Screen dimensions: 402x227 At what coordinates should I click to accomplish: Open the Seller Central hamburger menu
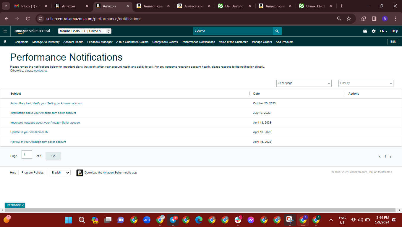click(x=5, y=31)
